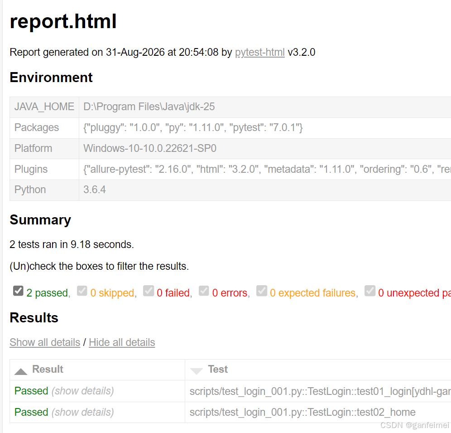Expand details for the test02_home result
Image resolution: width=451 pixels, height=433 pixels.
pyautogui.click(x=83, y=412)
